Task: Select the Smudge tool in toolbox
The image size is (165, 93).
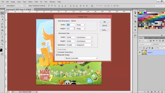Action: (x=2, y=34)
